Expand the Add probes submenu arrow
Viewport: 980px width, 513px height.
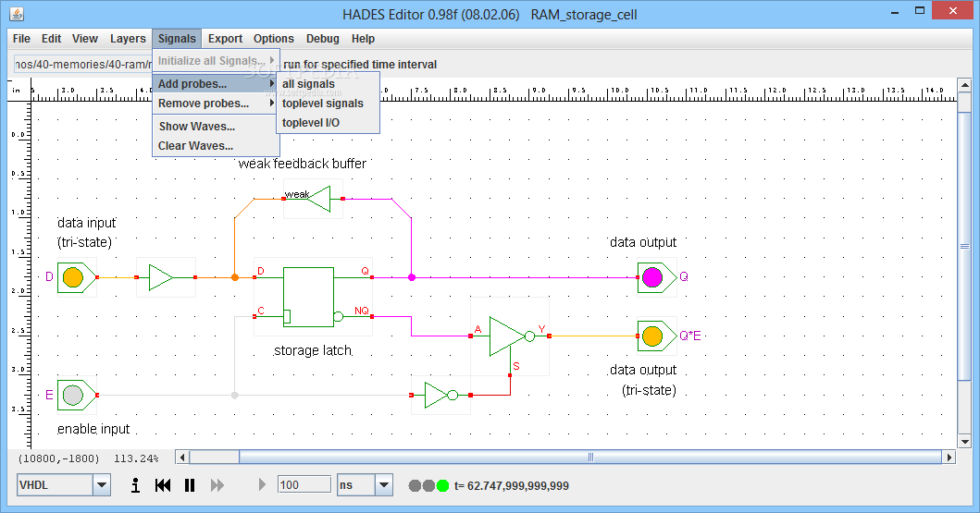[272, 83]
